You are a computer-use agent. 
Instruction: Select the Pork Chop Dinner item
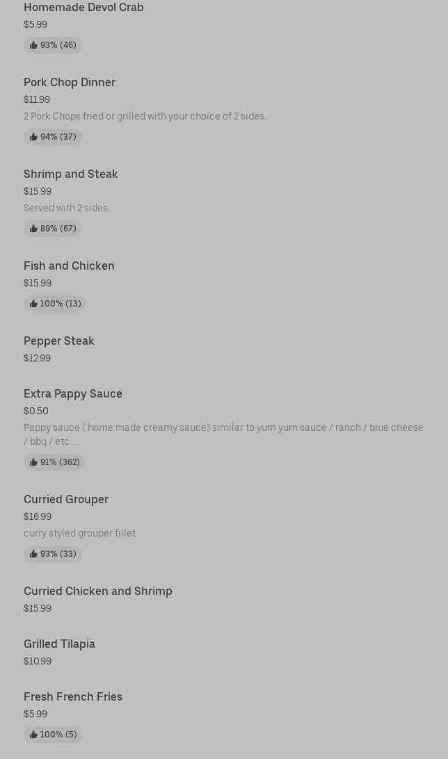[70, 82]
